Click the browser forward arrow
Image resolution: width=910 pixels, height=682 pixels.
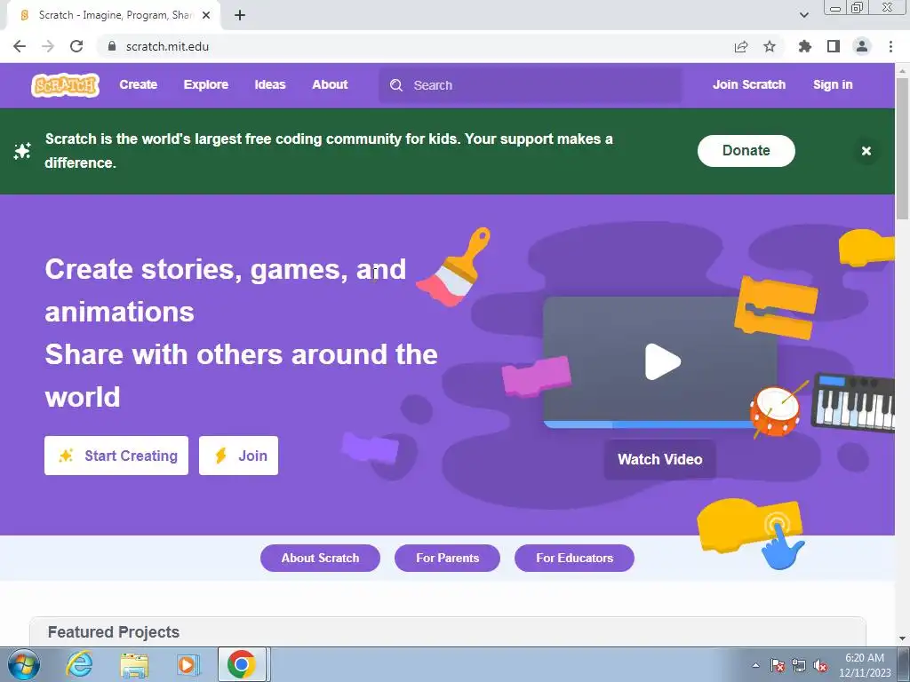(x=48, y=46)
